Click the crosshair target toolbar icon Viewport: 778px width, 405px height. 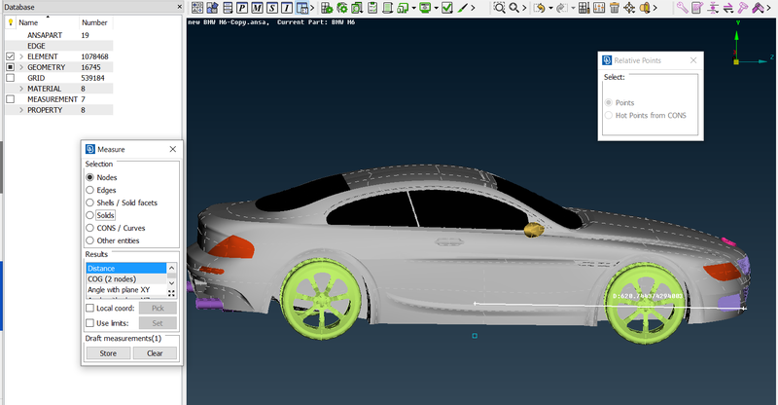tap(629, 8)
